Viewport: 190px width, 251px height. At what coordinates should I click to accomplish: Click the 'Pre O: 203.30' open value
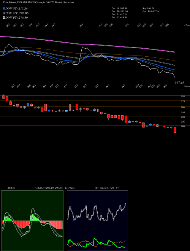119,8
